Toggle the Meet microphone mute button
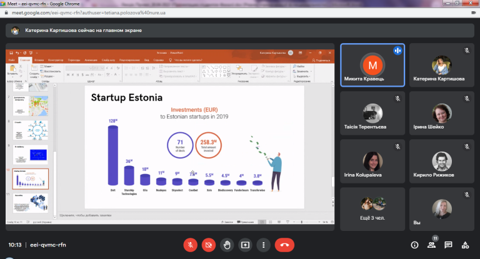 point(190,245)
